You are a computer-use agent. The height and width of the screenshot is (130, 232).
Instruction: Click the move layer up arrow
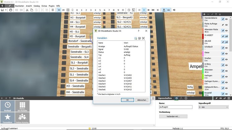tap(216, 14)
